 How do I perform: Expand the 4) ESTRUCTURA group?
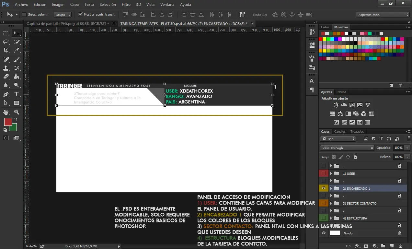tap(331, 218)
